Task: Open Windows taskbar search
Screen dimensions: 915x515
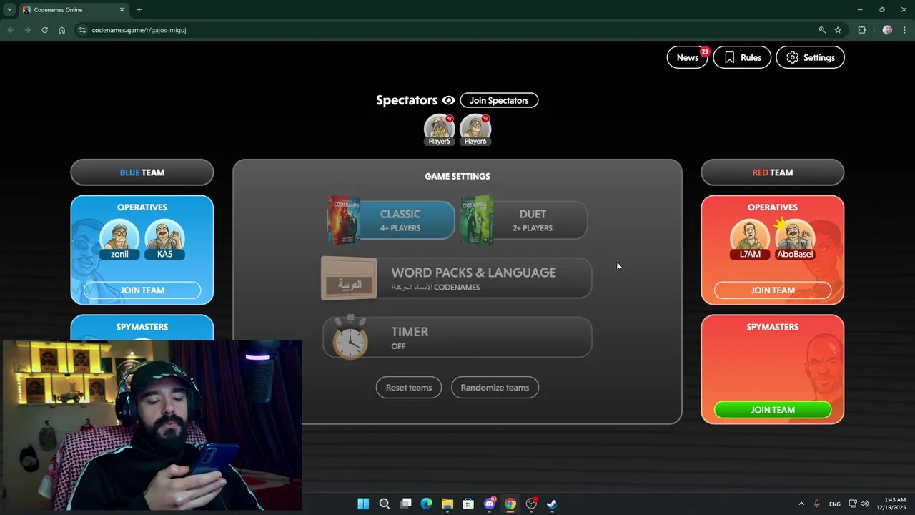Action: 385,504
